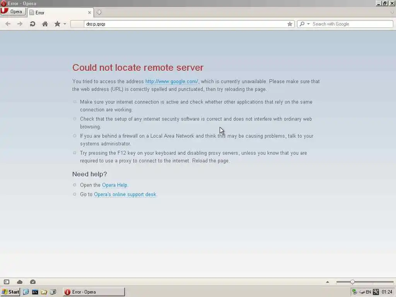Select Error - Opera taskbar button
This screenshot has width=396, height=297.
pyautogui.click(x=94, y=292)
